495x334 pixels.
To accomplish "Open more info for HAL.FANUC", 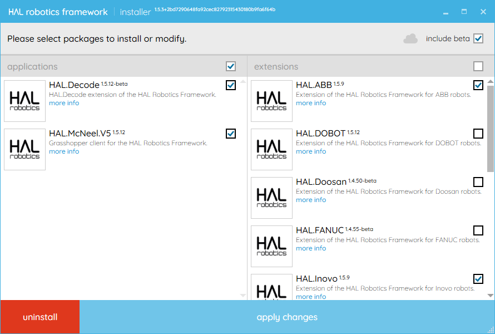I will coord(311,248).
